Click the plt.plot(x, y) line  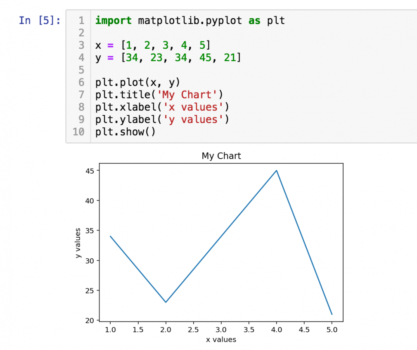pos(138,82)
